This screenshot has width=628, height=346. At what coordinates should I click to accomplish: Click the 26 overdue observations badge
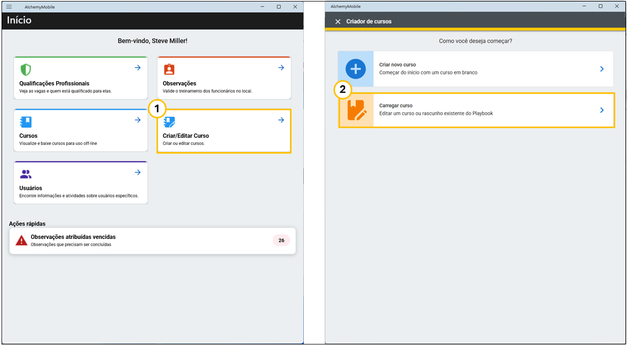point(281,240)
